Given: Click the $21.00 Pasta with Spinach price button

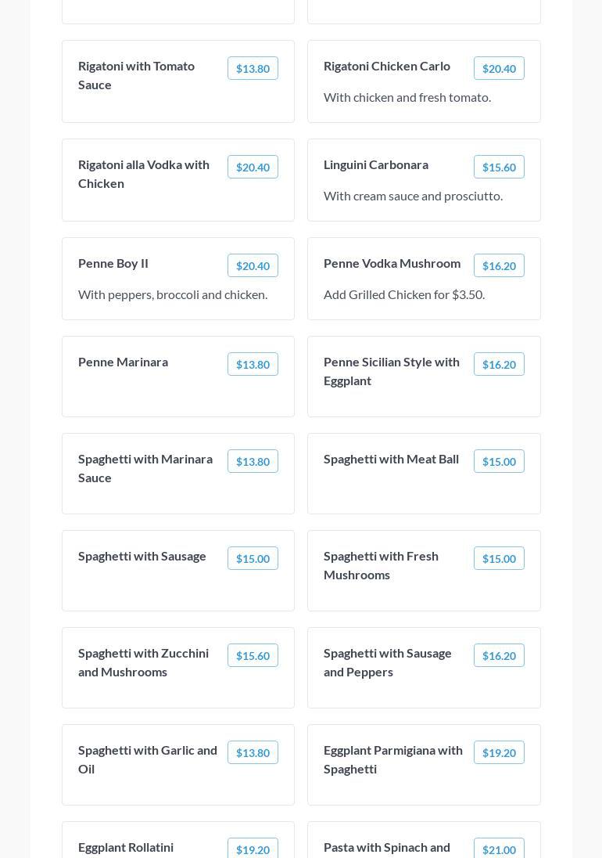Looking at the screenshot, I should coord(499,849).
